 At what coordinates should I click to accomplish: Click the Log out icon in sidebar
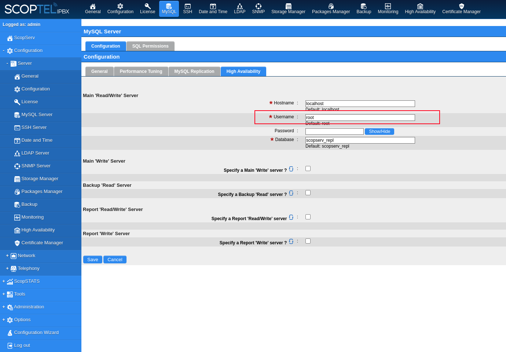pyautogui.click(x=10, y=346)
